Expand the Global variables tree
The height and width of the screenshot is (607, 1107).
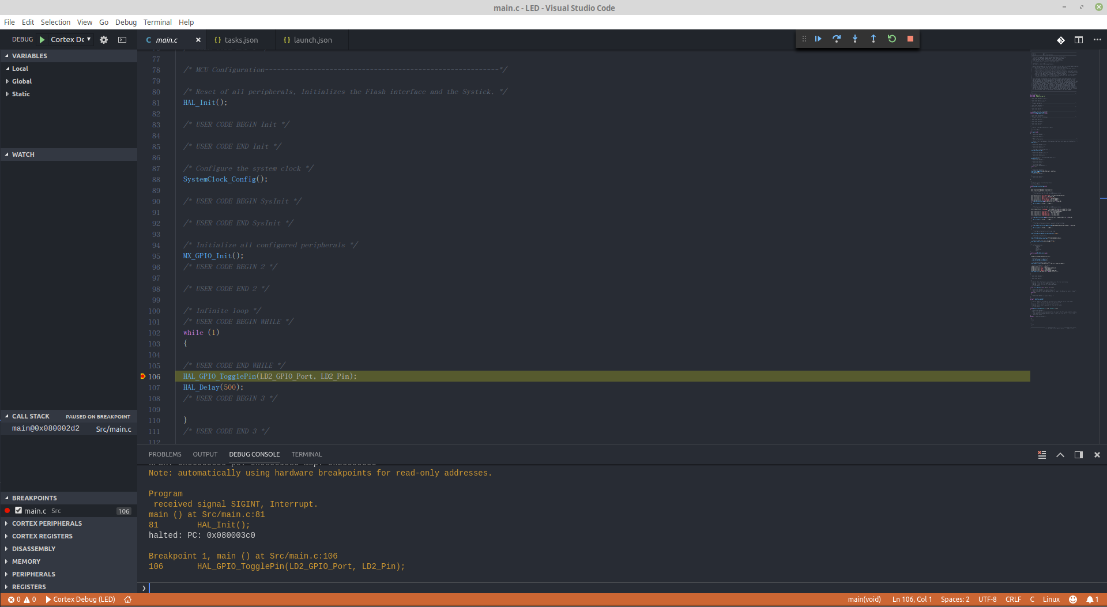pyautogui.click(x=22, y=81)
